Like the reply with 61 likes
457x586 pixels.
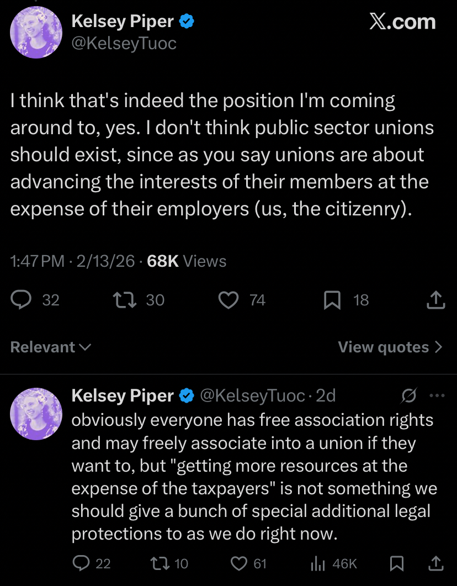tap(238, 563)
